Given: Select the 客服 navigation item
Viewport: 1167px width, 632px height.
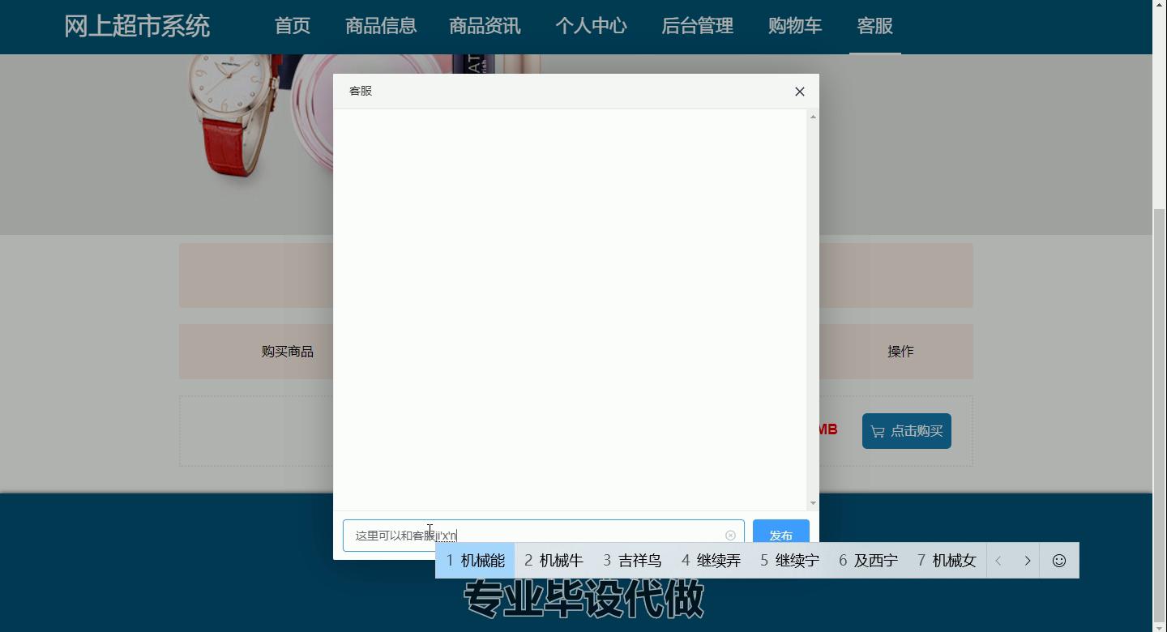Looking at the screenshot, I should click(874, 26).
